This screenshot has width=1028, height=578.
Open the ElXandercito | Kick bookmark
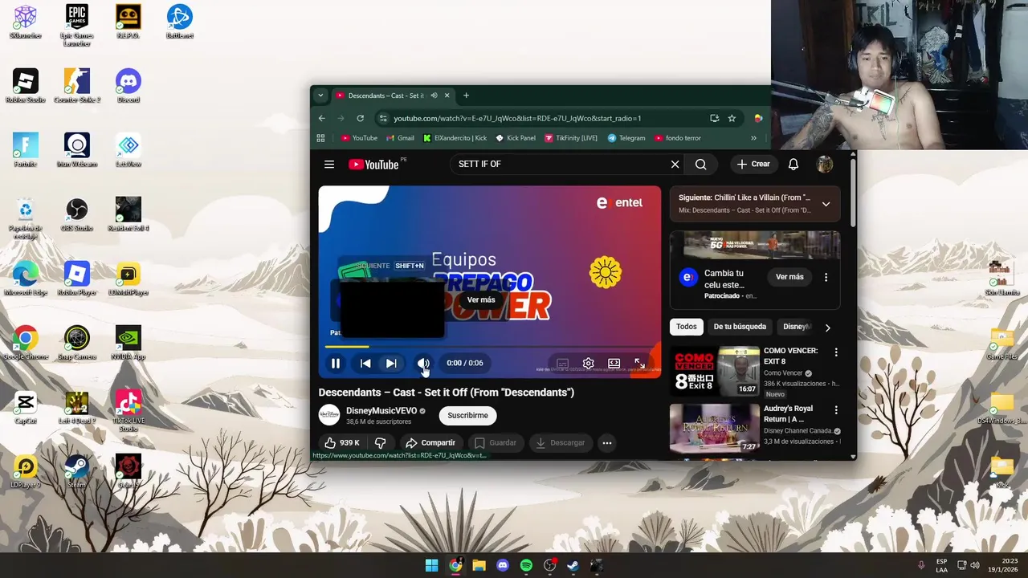point(455,138)
